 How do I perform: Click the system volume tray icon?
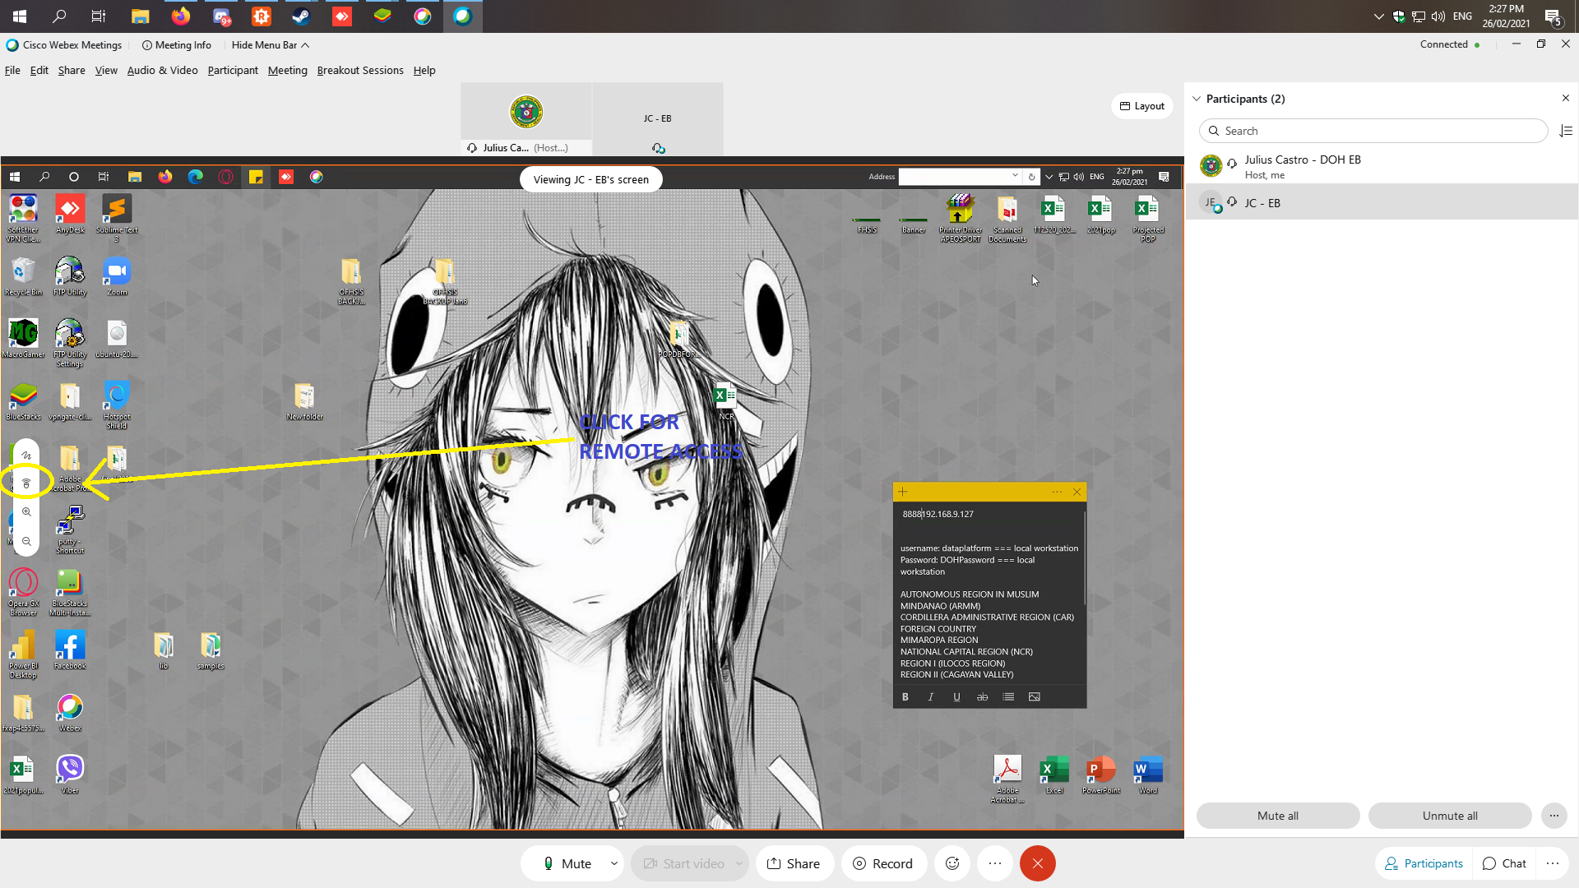pos(1438,16)
